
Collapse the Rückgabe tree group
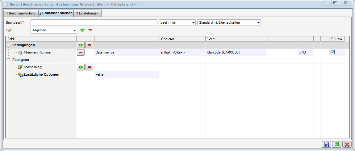point(8,60)
